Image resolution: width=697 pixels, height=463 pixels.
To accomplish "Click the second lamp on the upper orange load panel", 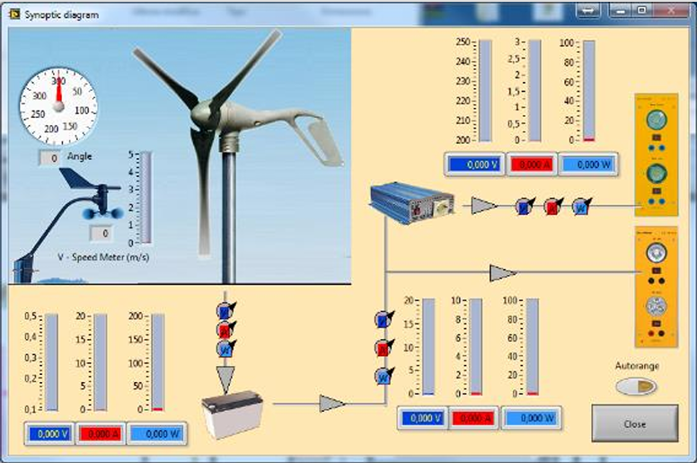I will tap(657, 173).
